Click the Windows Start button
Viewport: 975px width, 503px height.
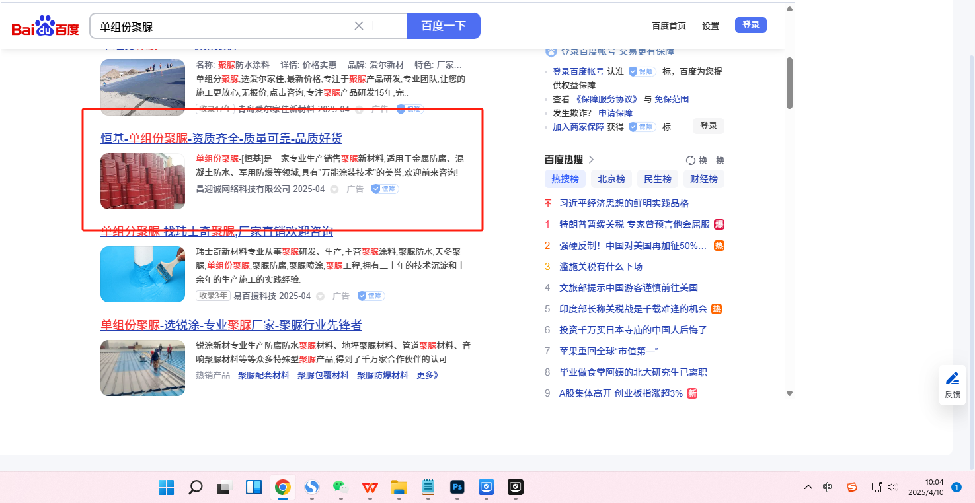[x=166, y=487]
